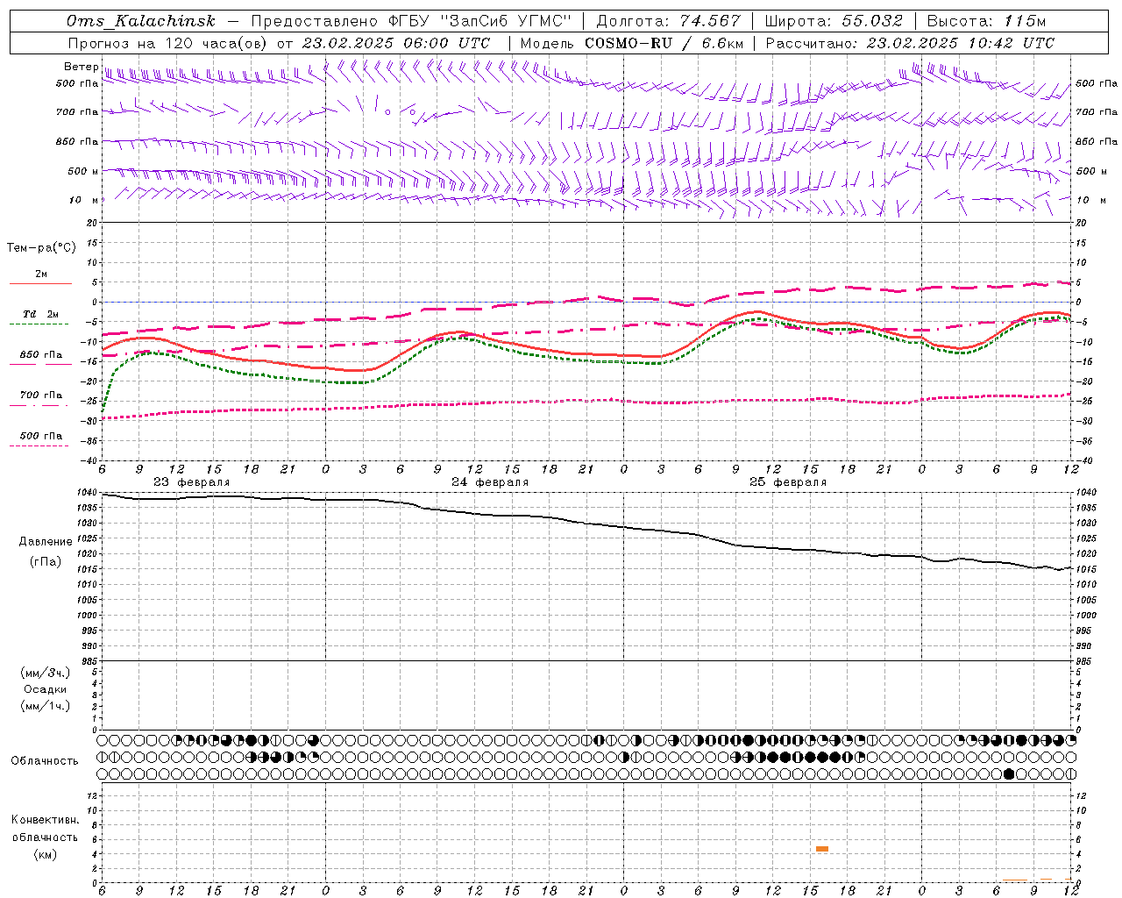The width and height of the screenshot is (1122, 898).
Task: Click the 'Конвективн.' convective cloud label
Action: pos(46,820)
